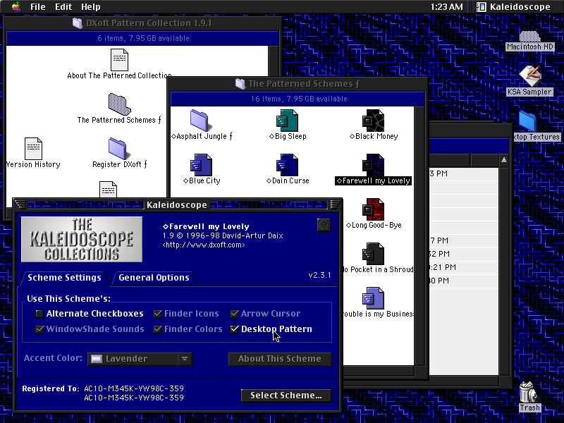
Task: Click the "6 items, 7.95 GB available" status text
Action: 143,38
